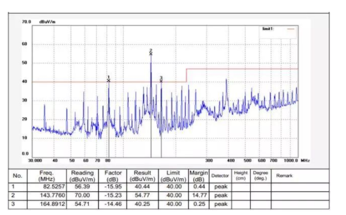Click the 70.0 y-axis value
The image size is (346, 215).
tap(26, 21)
